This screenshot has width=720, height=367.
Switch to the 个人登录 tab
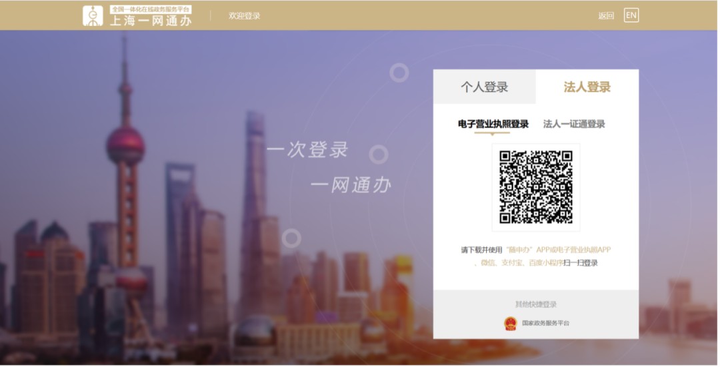pos(484,87)
